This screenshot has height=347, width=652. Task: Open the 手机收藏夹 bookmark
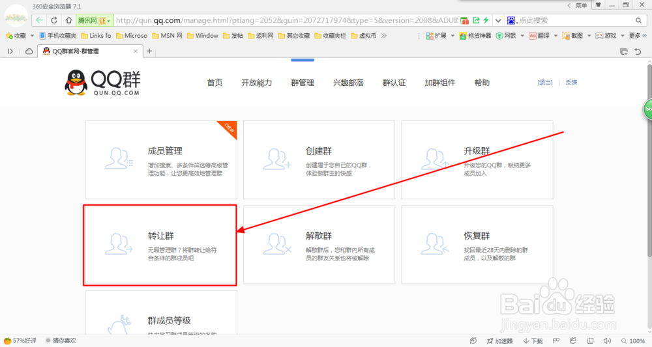pos(58,36)
